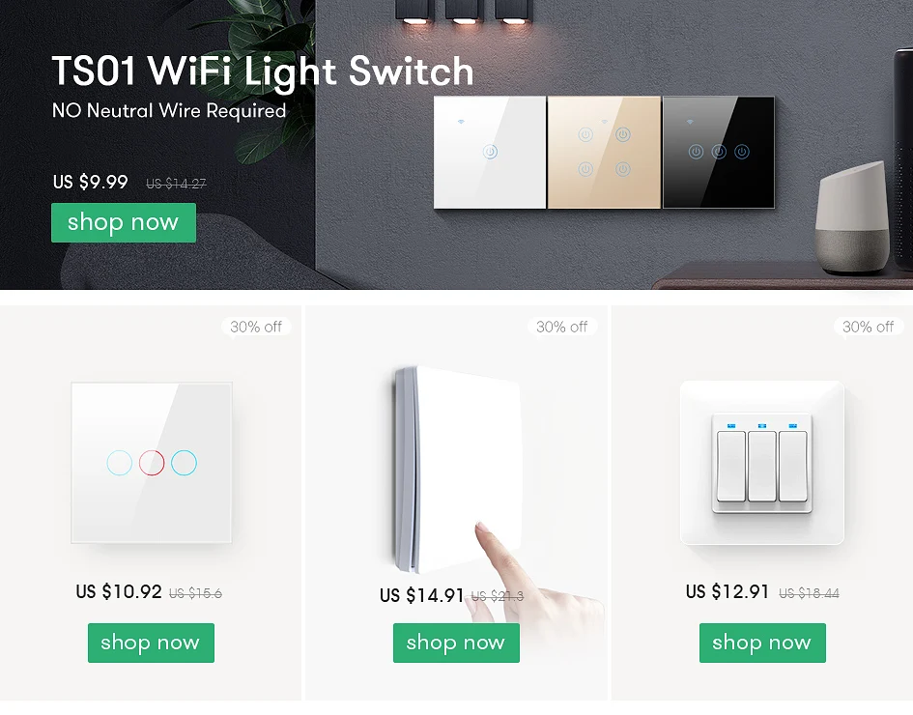
Task: Click the 30% off badge on third product
Action: [x=868, y=328]
